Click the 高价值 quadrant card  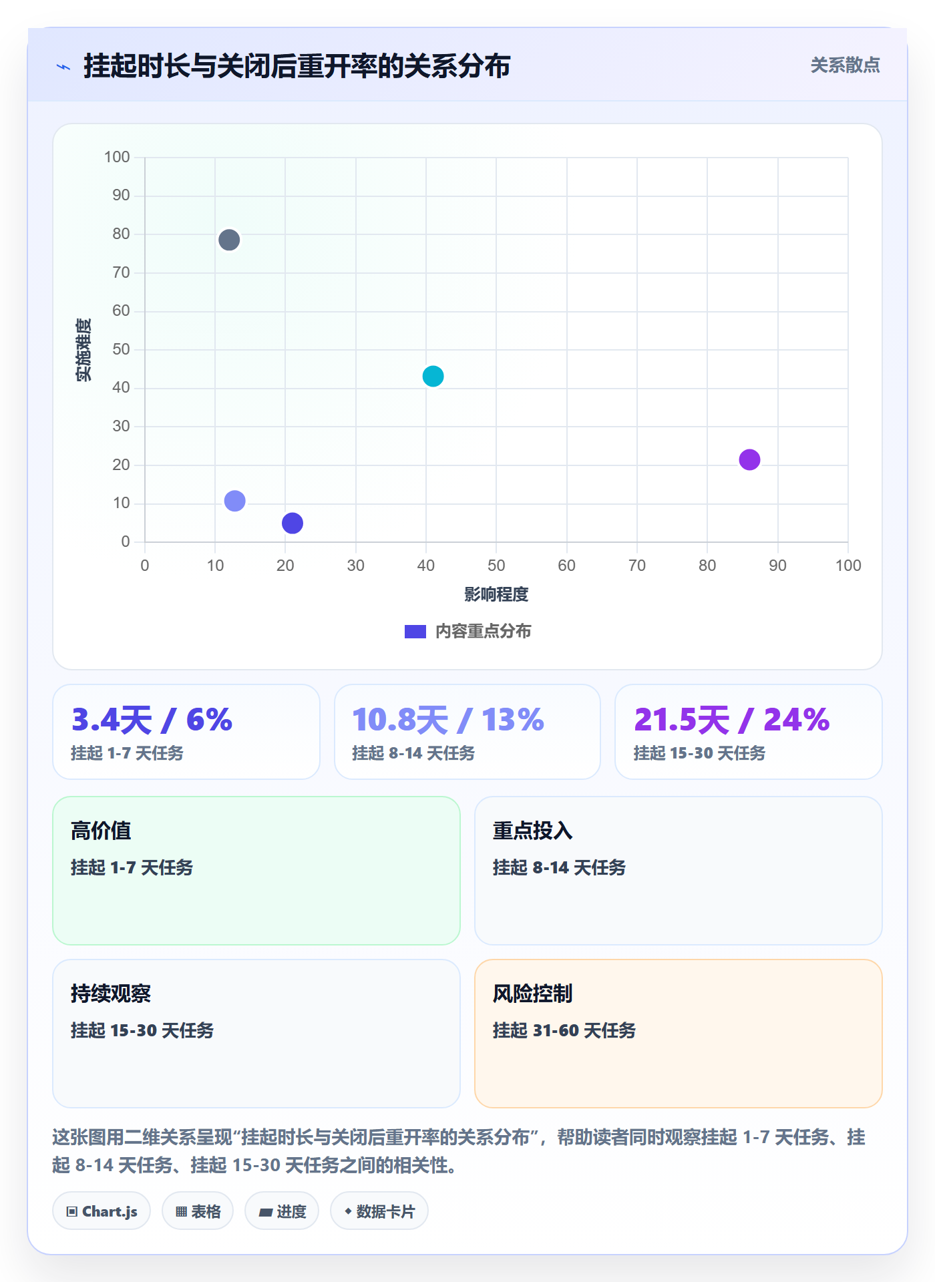[x=256, y=871]
